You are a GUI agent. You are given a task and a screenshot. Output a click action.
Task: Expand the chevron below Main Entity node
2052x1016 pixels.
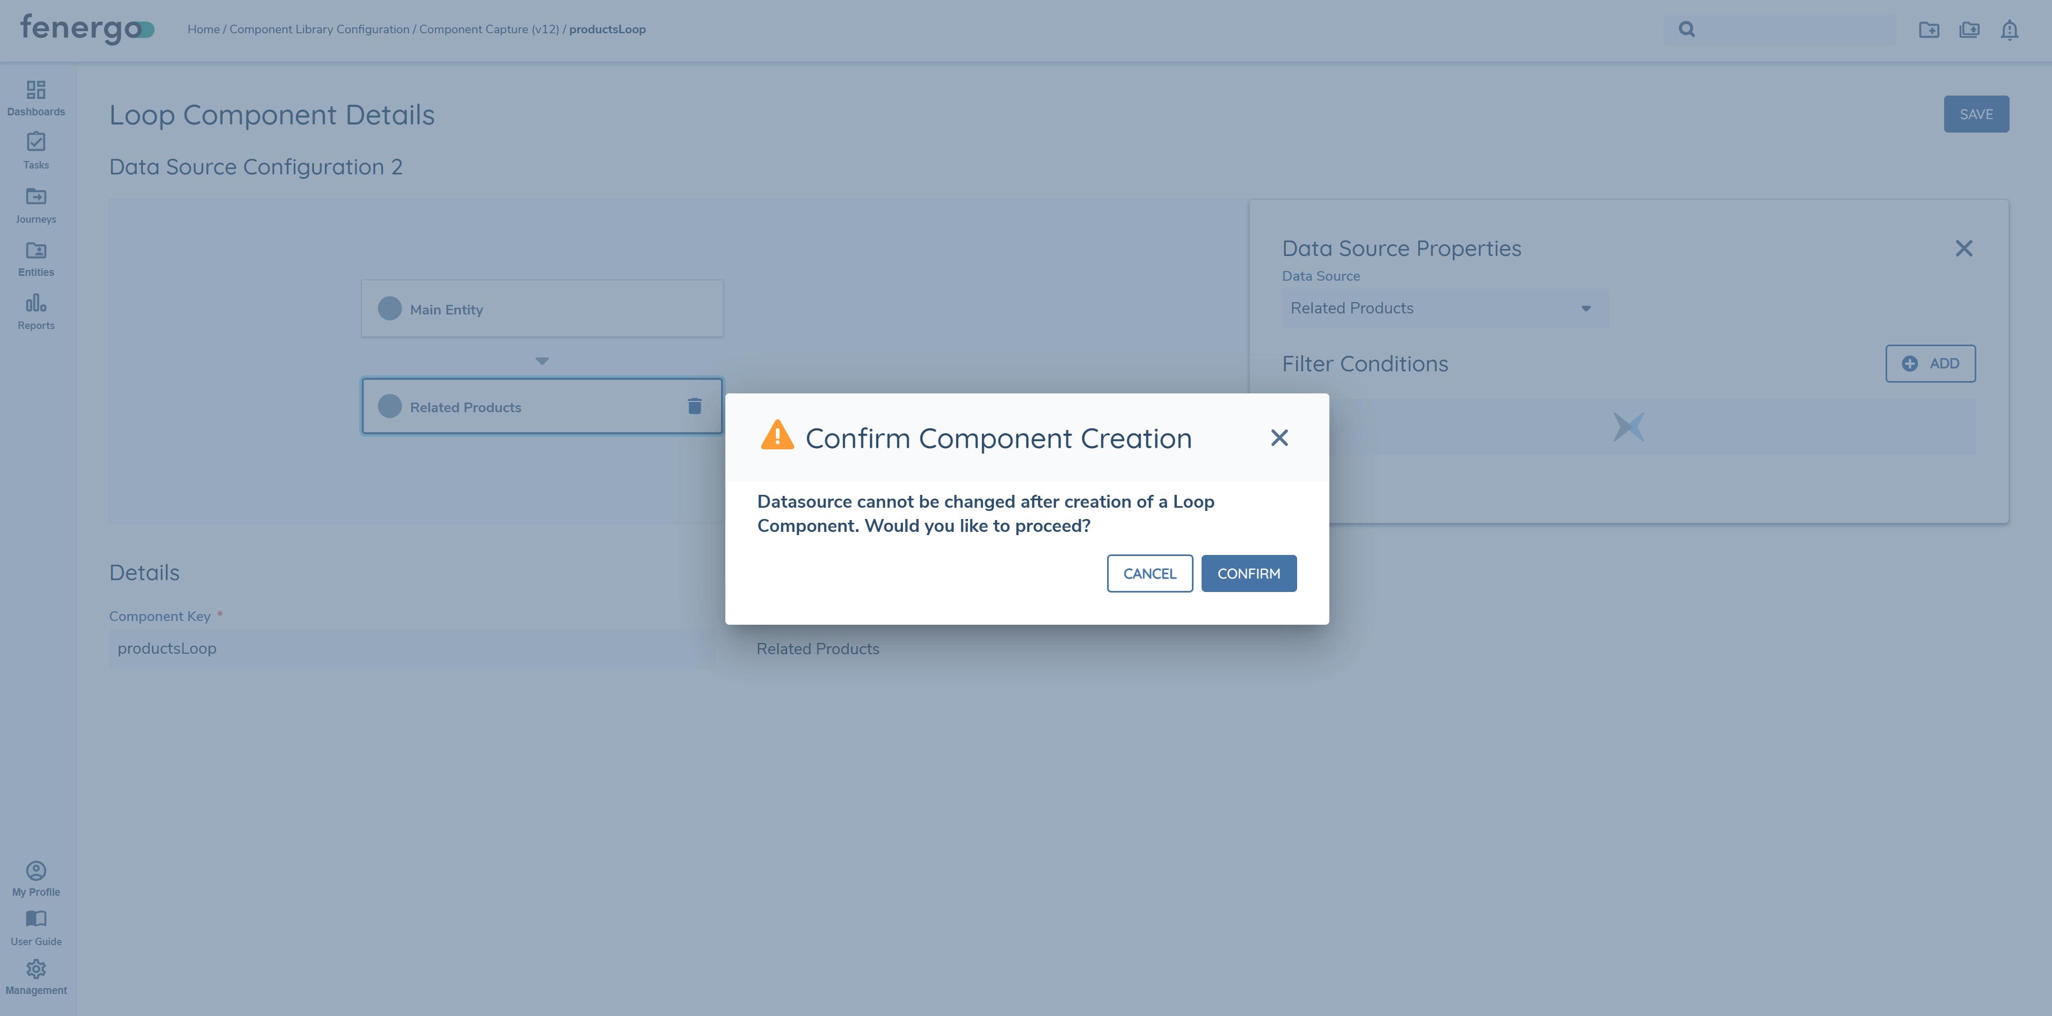tap(542, 360)
